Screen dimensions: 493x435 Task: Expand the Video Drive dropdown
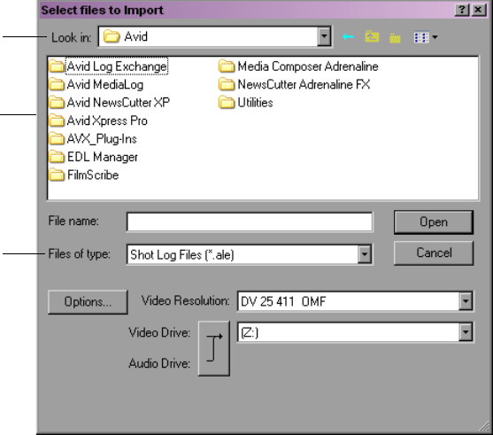click(466, 332)
